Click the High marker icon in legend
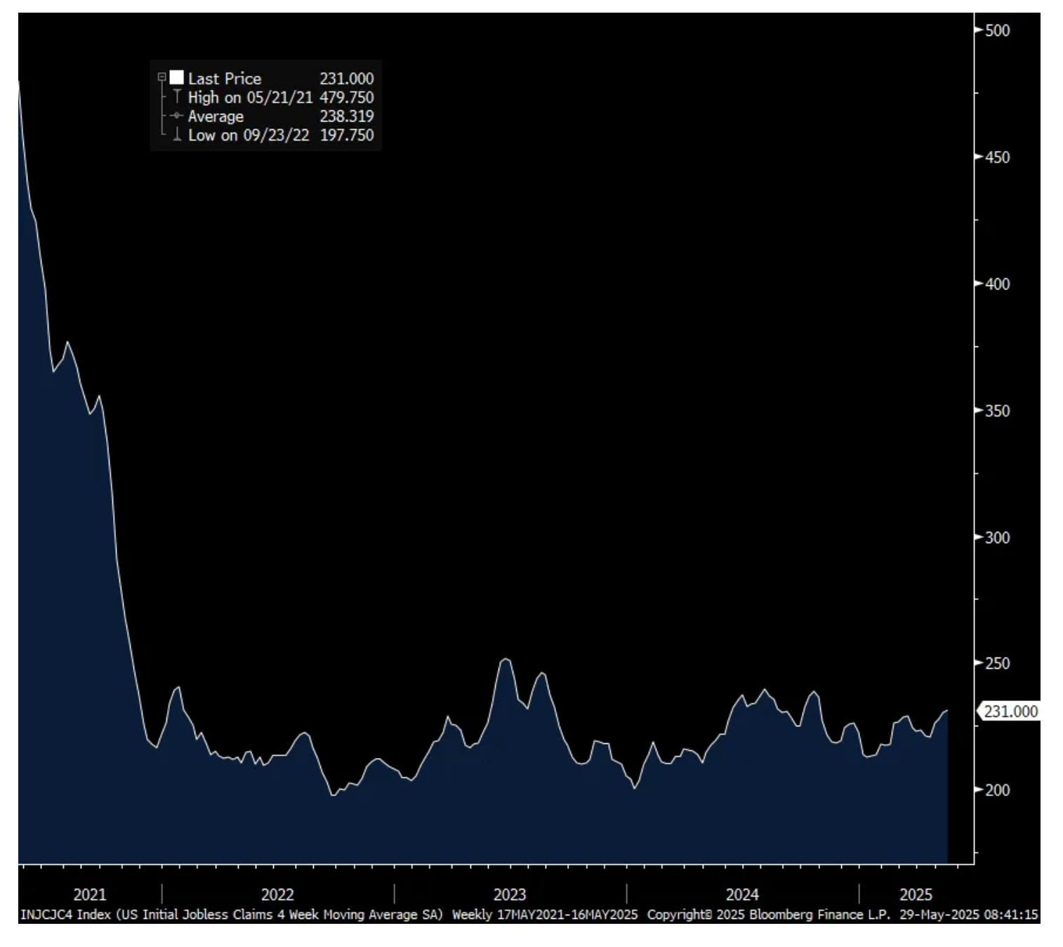The width and height of the screenshot is (1063, 947). click(177, 97)
